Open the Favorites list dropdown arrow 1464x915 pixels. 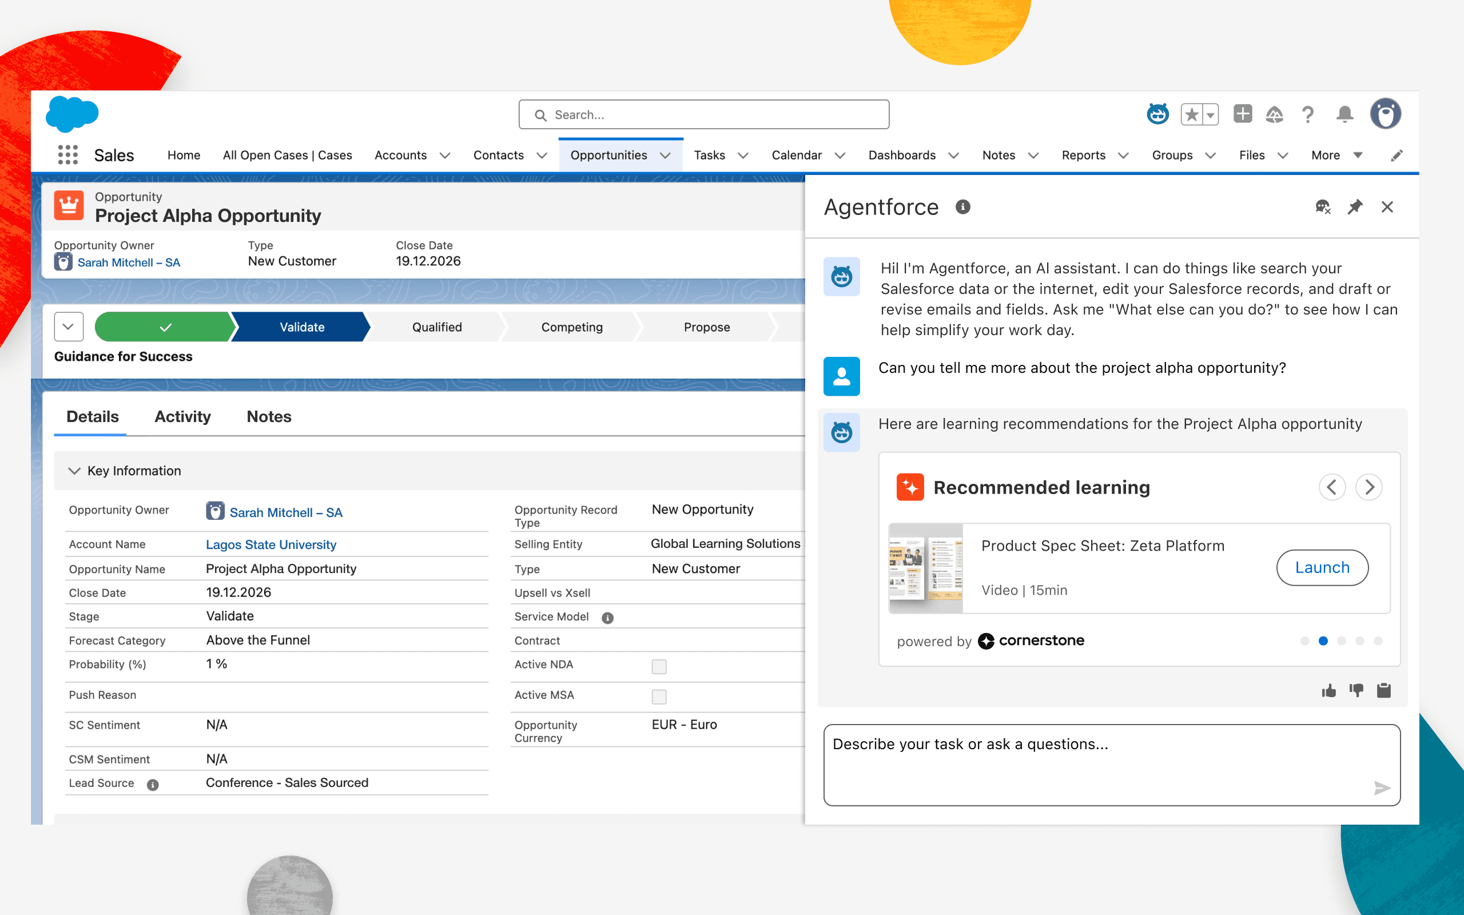click(x=1210, y=114)
